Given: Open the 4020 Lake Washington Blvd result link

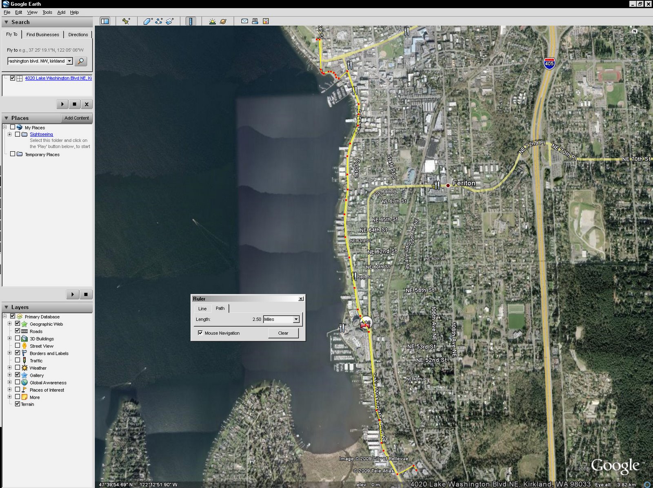Looking at the screenshot, I should [x=58, y=78].
